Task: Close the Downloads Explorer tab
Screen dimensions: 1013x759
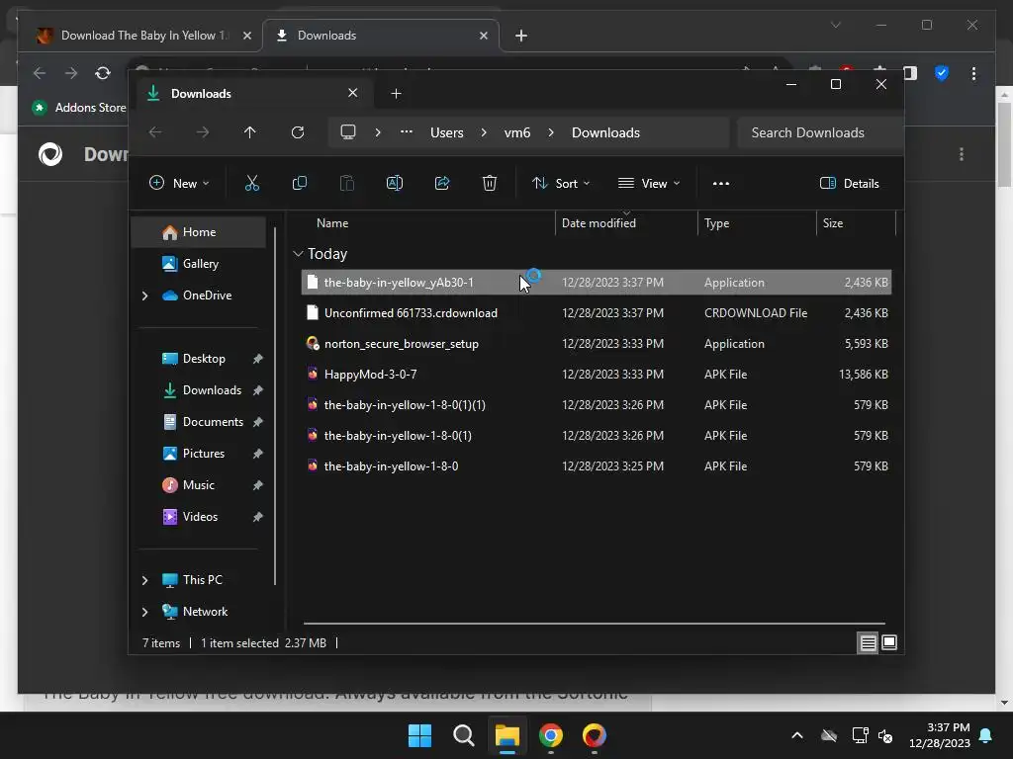Action: (353, 93)
